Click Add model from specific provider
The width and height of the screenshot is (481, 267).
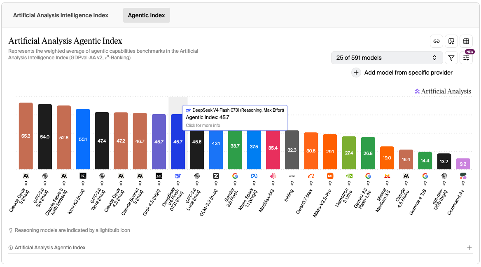pos(408,73)
